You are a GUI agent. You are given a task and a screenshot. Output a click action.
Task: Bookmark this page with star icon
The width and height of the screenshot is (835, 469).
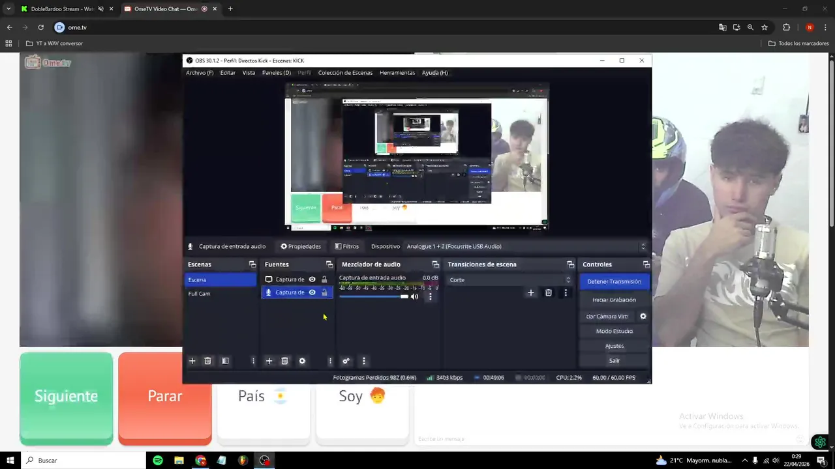coord(765,27)
